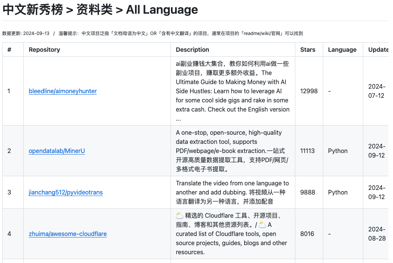
Task: Select the Python cell in the MinerU row
Action: (x=338, y=151)
